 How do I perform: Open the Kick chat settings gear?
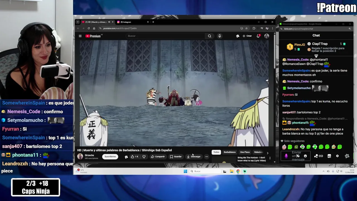[337, 156]
